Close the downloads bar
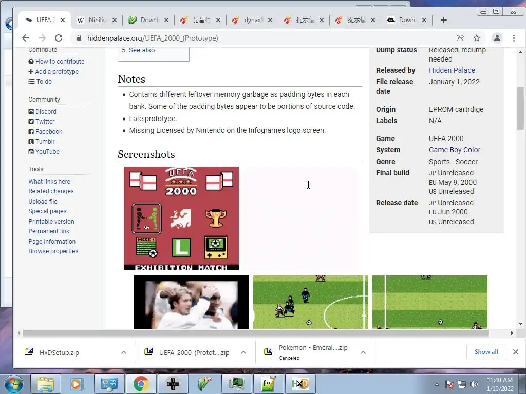Viewport: 526px width, 394px height. [516, 352]
